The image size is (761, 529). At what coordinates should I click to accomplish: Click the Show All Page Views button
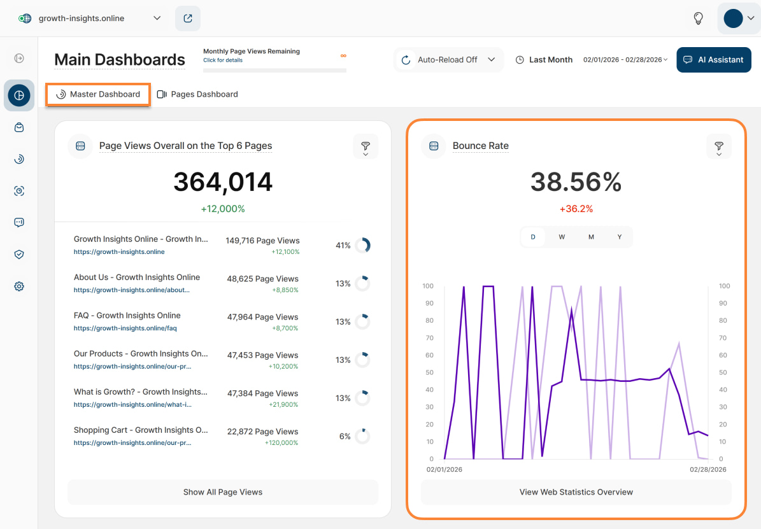(x=223, y=492)
